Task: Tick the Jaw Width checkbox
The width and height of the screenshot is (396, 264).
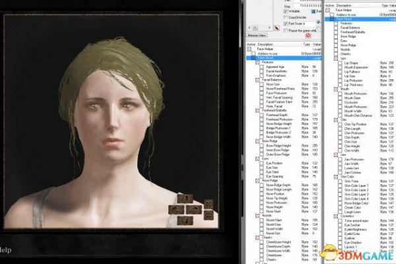Action: click(340, 164)
